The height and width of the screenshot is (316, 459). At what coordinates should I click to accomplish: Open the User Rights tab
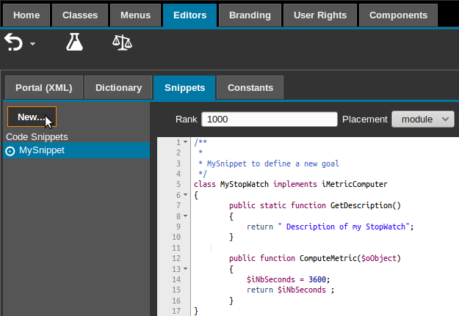coord(320,15)
